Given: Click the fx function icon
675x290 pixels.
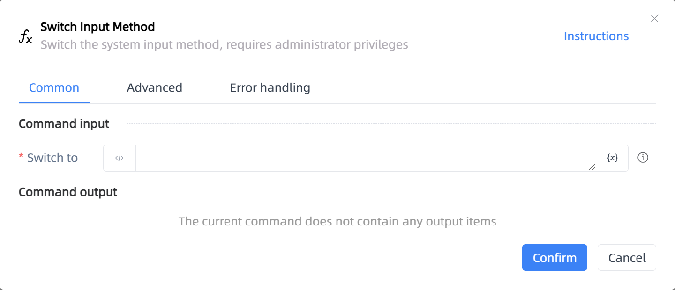Looking at the screenshot, I should click(x=25, y=36).
